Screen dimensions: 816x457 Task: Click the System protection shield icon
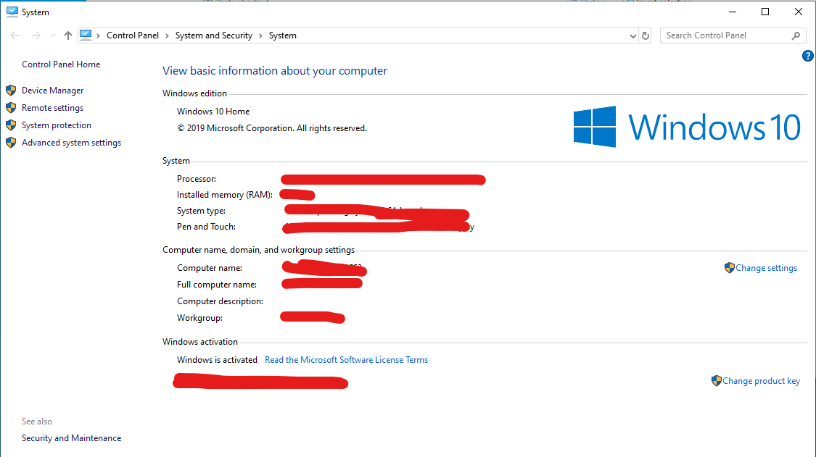tap(11, 125)
